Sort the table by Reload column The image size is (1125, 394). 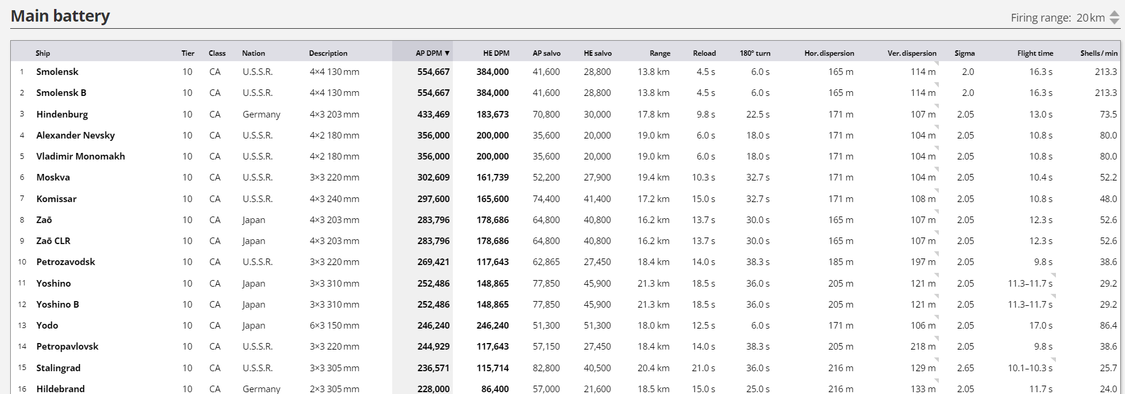coord(704,53)
